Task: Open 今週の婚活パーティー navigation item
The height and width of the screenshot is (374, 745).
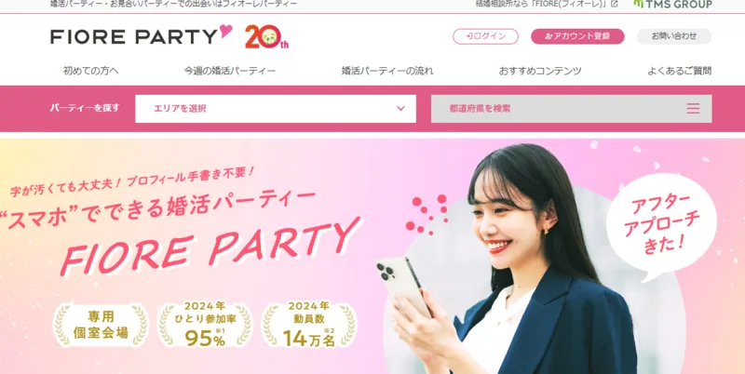Action: tap(230, 72)
